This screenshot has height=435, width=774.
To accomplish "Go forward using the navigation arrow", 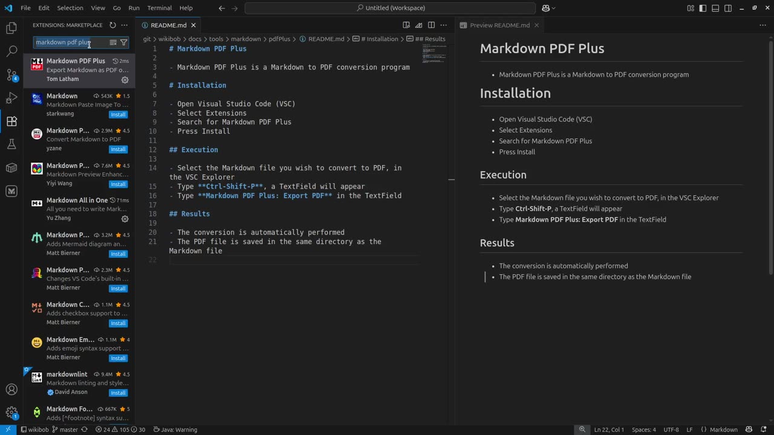I will [235, 8].
